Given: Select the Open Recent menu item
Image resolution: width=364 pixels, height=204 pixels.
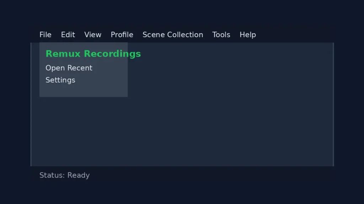Looking at the screenshot, I should point(69,68).
